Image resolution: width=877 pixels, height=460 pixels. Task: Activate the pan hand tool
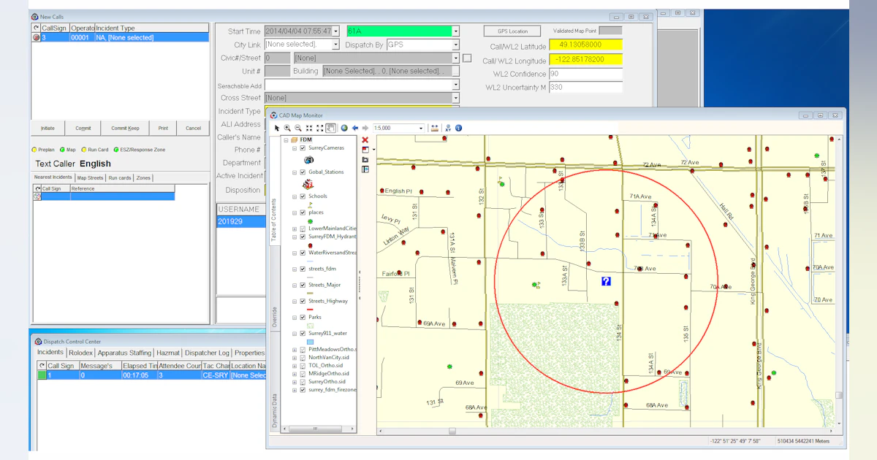click(330, 129)
